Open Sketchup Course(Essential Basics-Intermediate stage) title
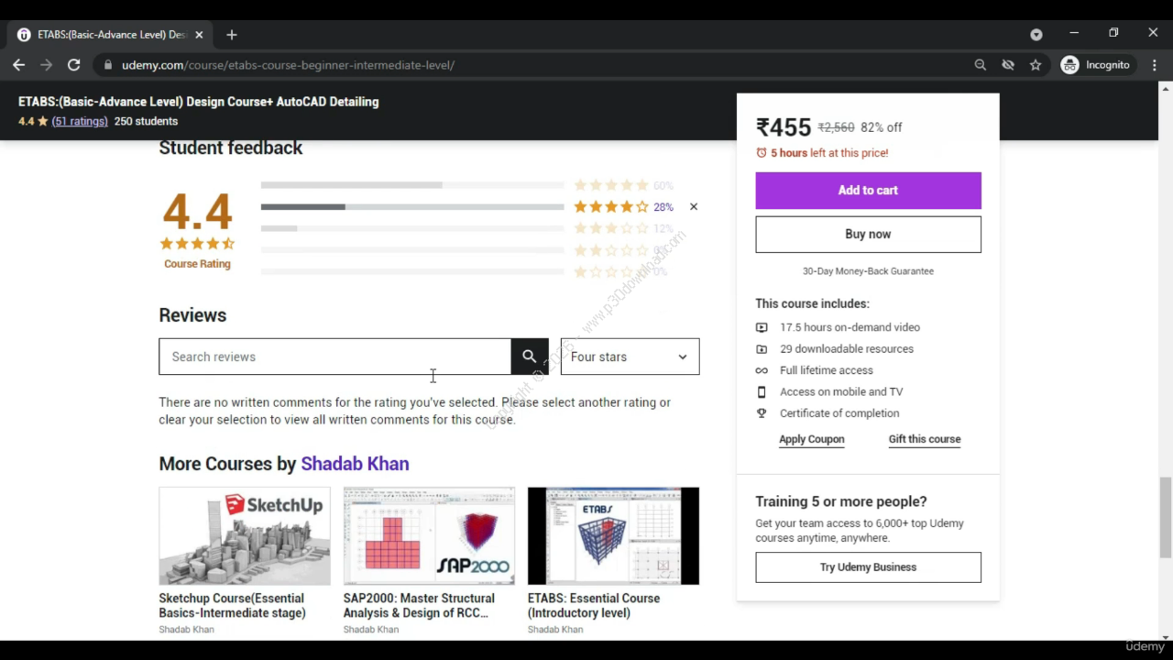This screenshot has width=1173, height=660. pyautogui.click(x=235, y=606)
